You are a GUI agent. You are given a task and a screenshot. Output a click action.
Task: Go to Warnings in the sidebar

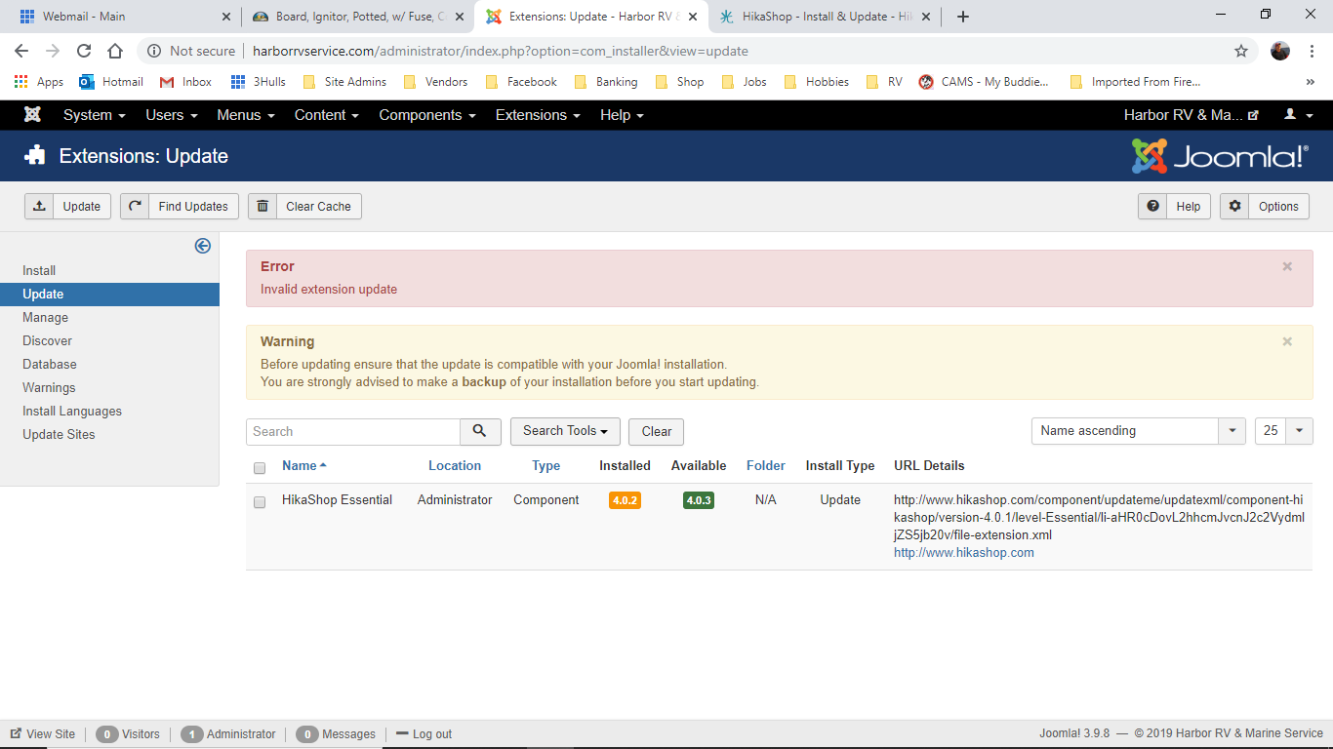pyautogui.click(x=49, y=387)
